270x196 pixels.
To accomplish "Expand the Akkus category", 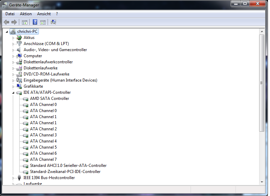I will point(13,38).
